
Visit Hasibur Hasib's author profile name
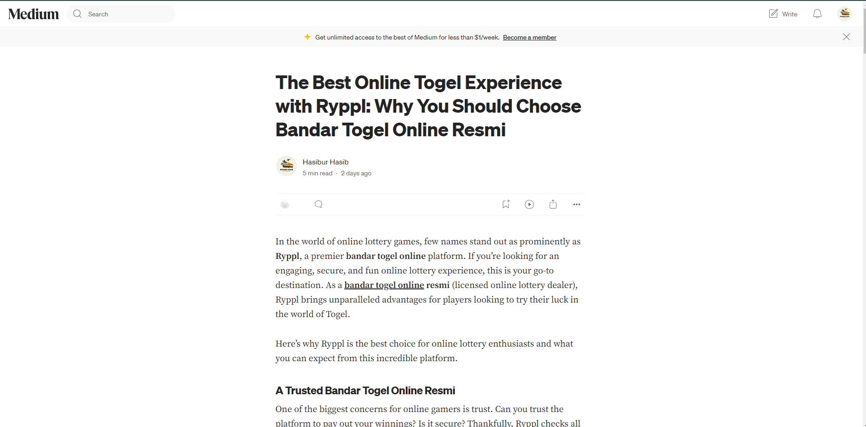(326, 162)
